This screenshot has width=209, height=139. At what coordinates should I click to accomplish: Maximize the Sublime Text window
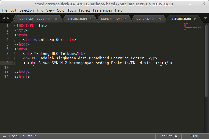coord(197,4)
